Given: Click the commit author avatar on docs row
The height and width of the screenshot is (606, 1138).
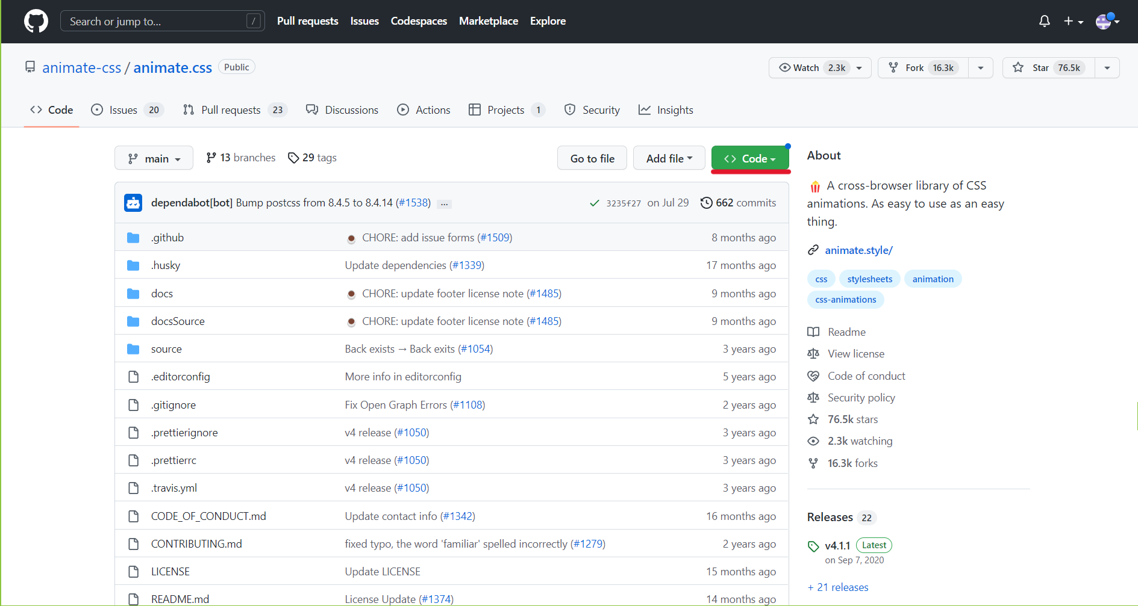Looking at the screenshot, I should coord(351,294).
